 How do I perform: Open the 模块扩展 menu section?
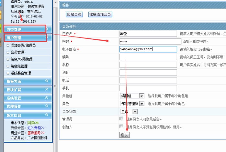coord(25,90)
